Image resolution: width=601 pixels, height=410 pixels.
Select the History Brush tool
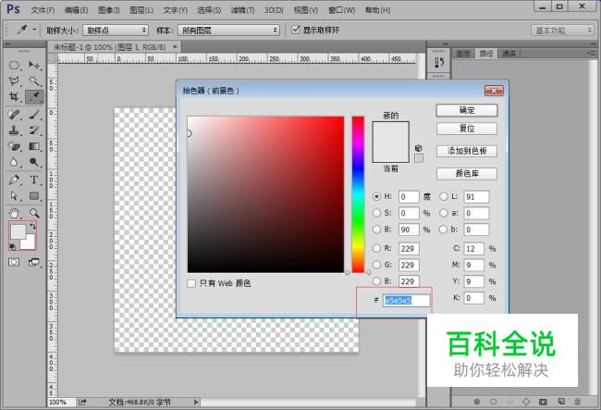coord(34,130)
